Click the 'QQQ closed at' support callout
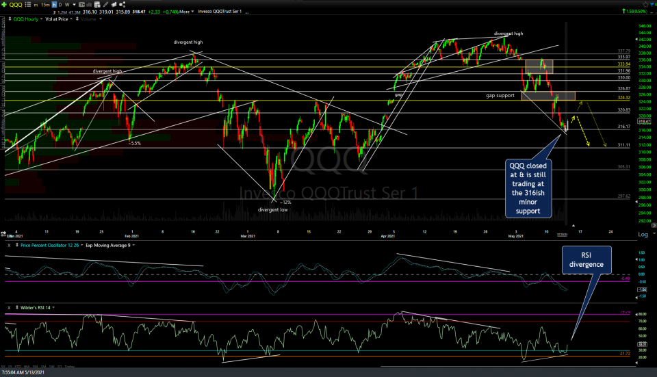657x377 pixels. click(x=528, y=189)
